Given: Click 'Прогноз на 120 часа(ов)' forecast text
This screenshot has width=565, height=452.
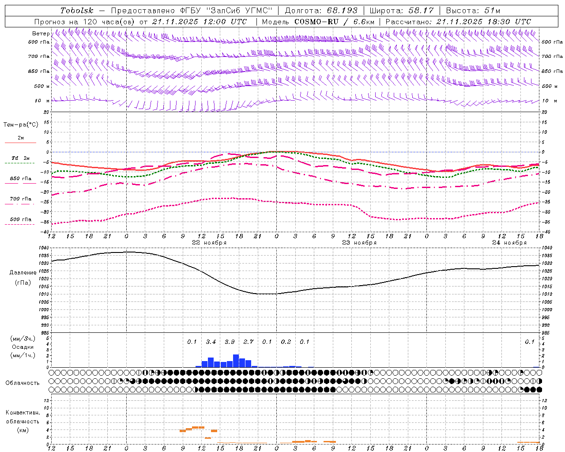Looking at the screenshot, I should 85,22.
